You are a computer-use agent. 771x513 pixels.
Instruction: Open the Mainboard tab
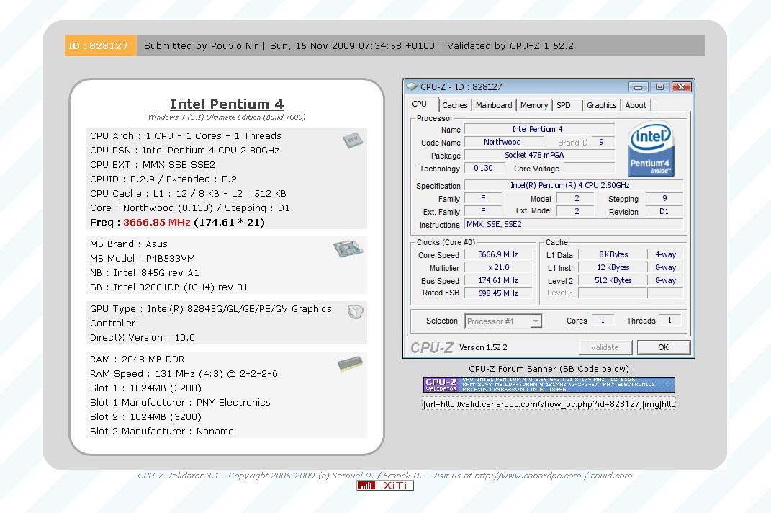[x=494, y=105]
